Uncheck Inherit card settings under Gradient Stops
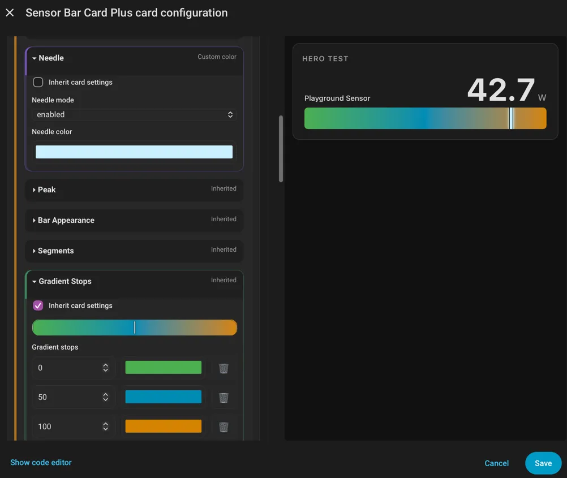The height and width of the screenshot is (478, 567). tap(38, 305)
